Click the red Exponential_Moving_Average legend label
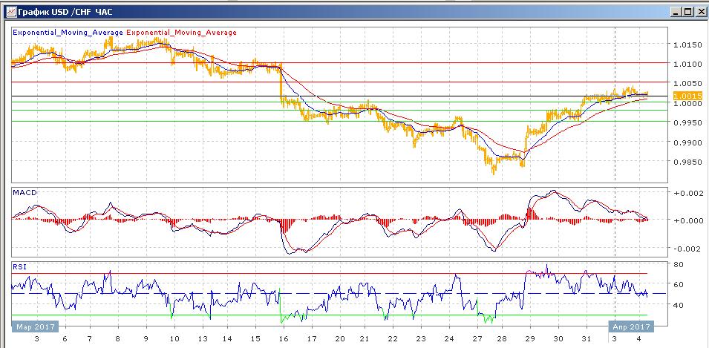Screen dimensions: 709x348 click(182, 33)
